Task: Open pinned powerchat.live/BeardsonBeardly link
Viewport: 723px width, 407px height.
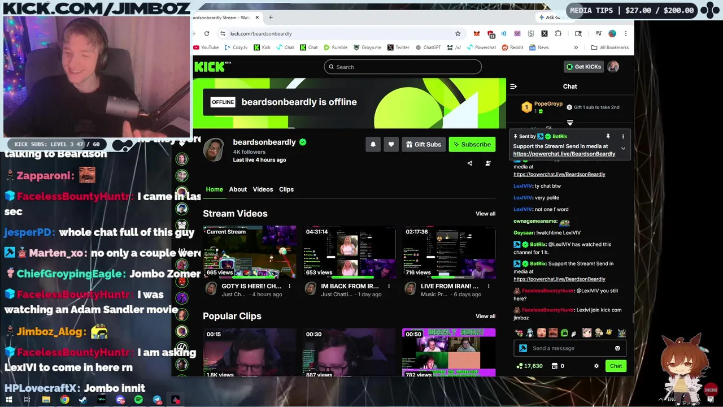Action: point(564,154)
